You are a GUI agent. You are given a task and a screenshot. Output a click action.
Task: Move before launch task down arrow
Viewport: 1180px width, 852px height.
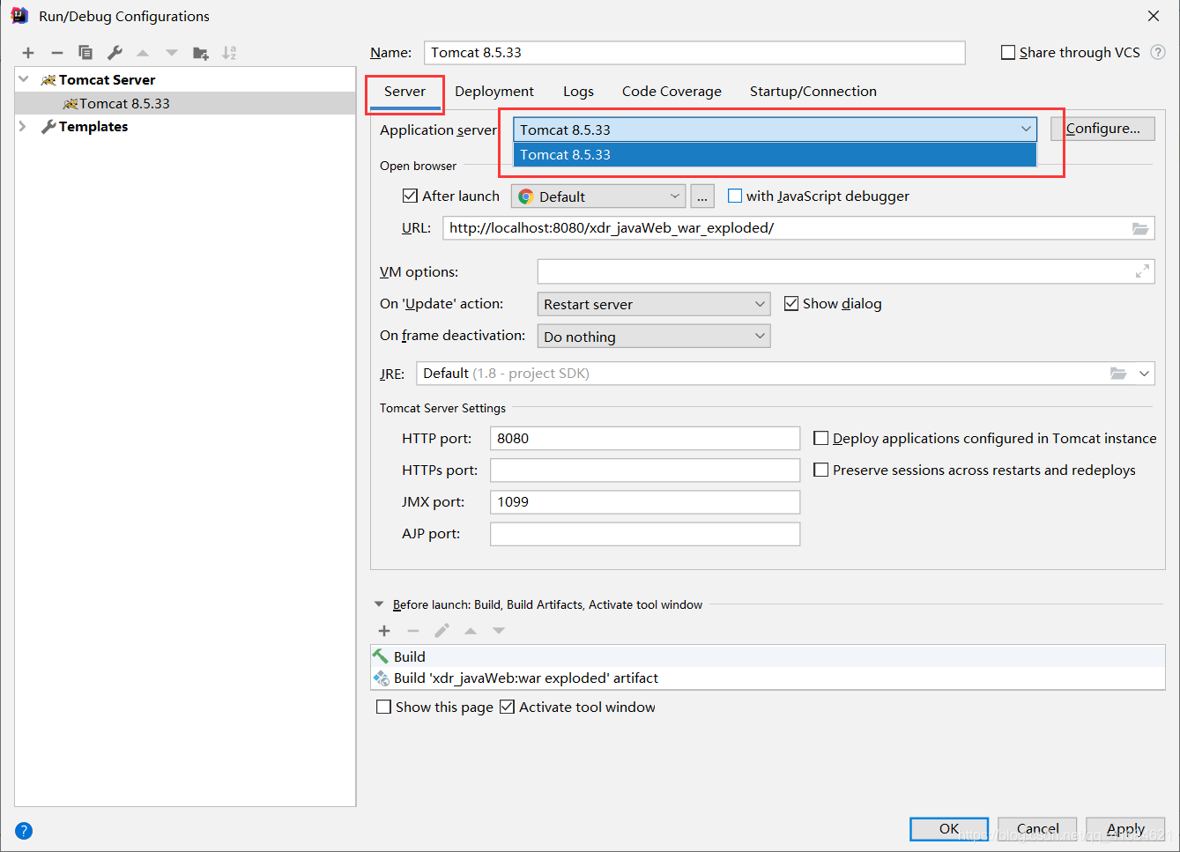499,631
